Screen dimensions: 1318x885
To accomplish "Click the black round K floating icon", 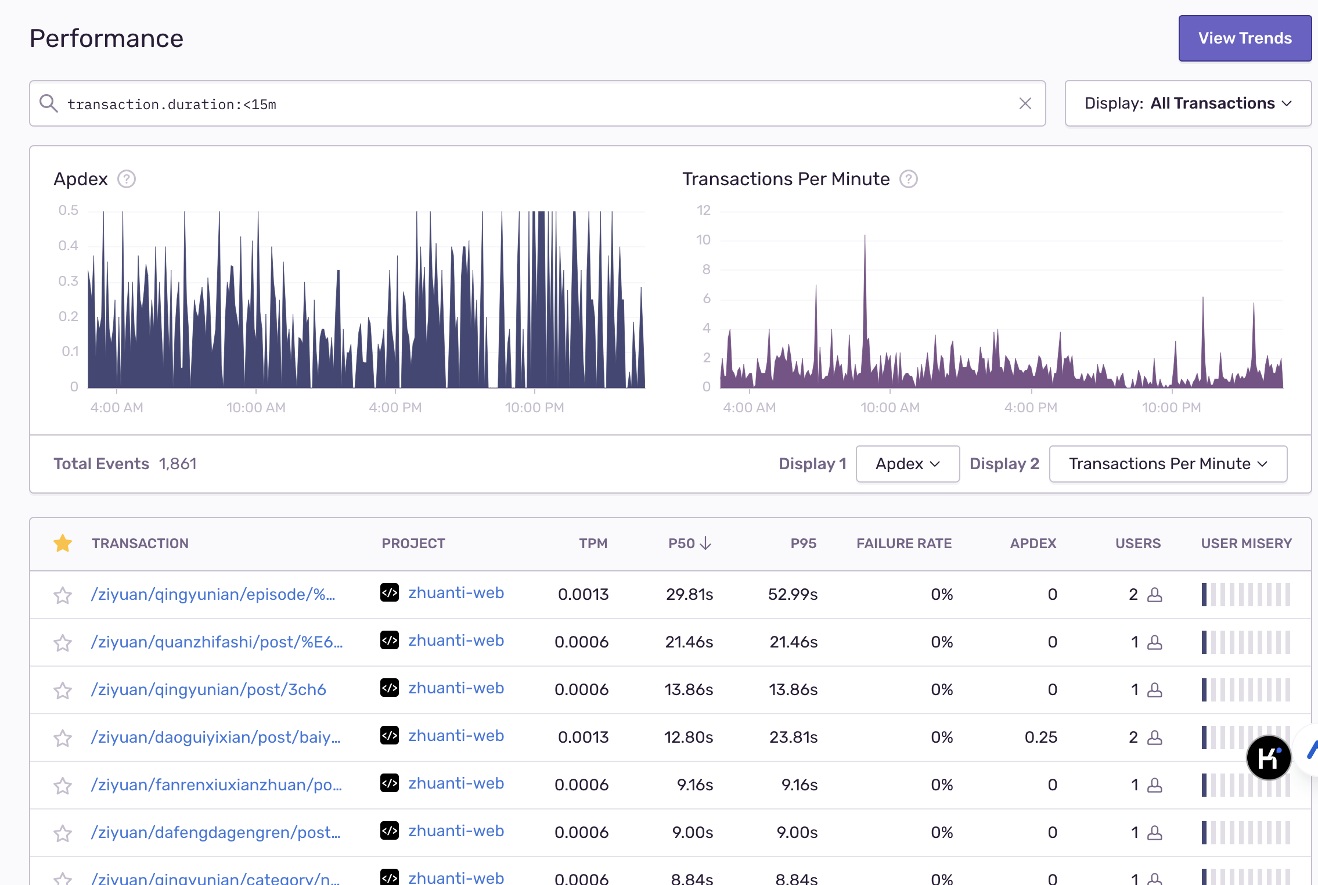I will point(1269,757).
